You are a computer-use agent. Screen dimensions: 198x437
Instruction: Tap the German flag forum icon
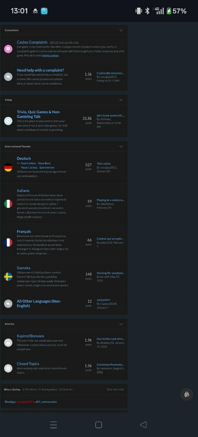tap(8, 168)
